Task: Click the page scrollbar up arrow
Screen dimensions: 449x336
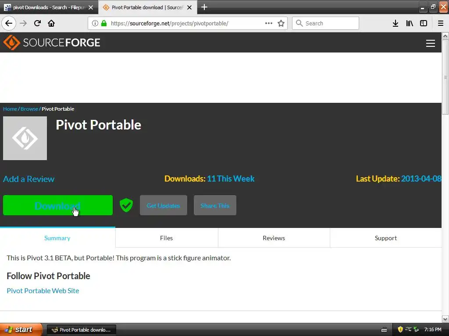Action: pyautogui.click(x=445, y=36)
